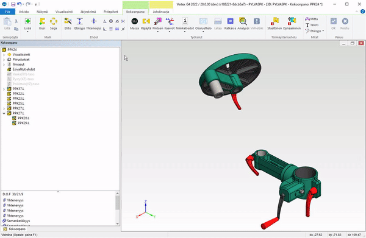Click the Poistu exit icon
Image resolution: width=366 pixels, height=238 pixels.
[345, 21]
